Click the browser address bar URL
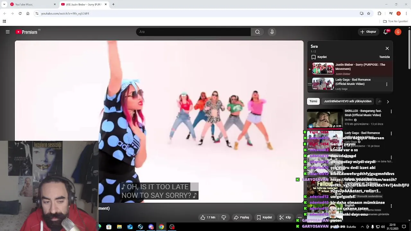Screen dimensions: 411x231 point(65,13)
